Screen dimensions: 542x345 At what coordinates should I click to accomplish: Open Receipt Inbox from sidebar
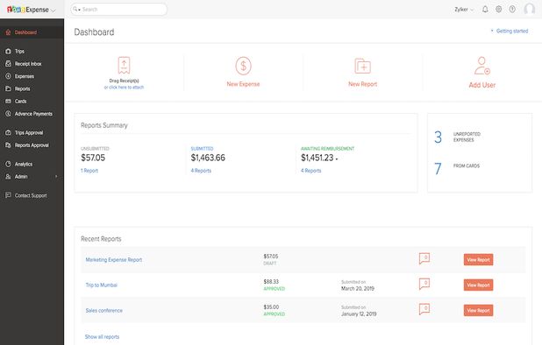[32, 64]
